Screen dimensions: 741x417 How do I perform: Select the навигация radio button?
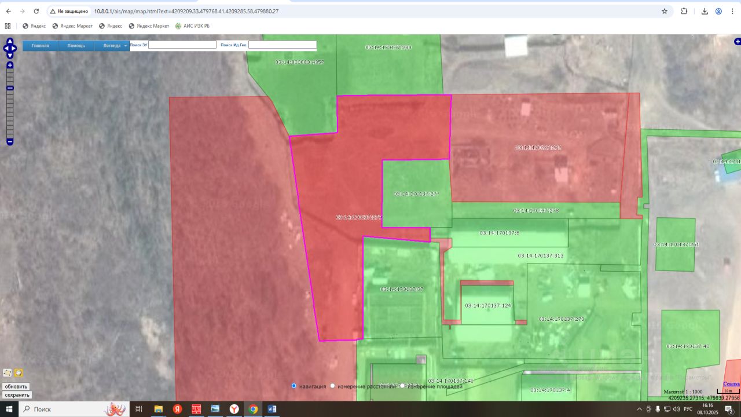[x=294, y=386]
